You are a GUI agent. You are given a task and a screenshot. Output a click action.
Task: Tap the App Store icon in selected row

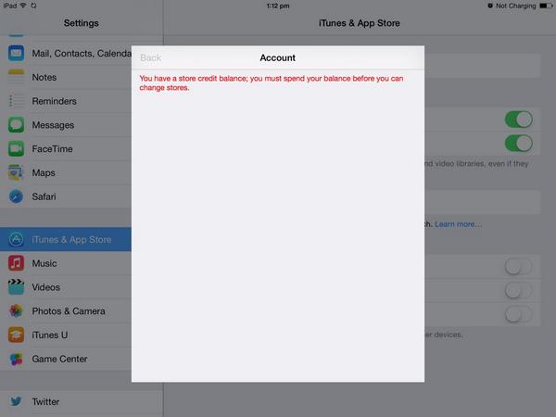click(x=16, y=239)
